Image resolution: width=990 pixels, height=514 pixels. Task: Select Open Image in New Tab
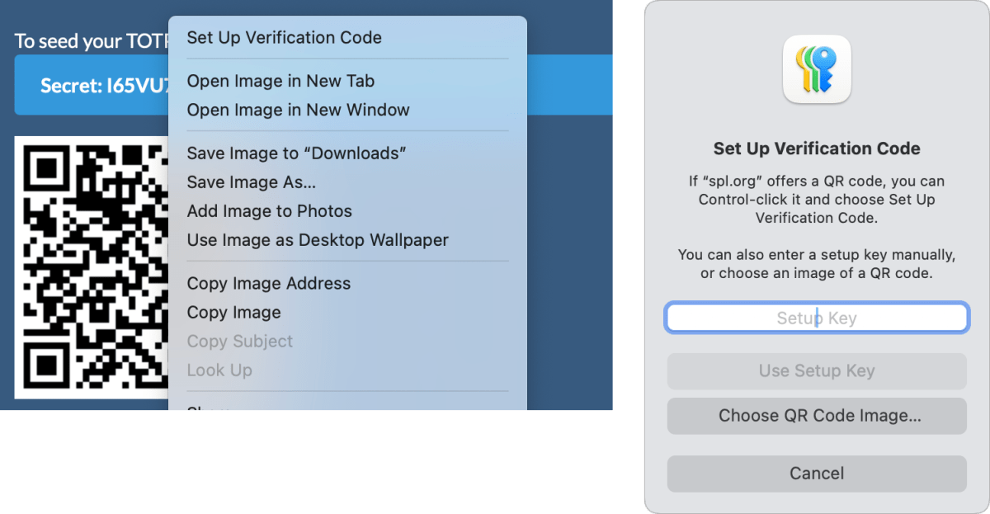click(280, 81)
